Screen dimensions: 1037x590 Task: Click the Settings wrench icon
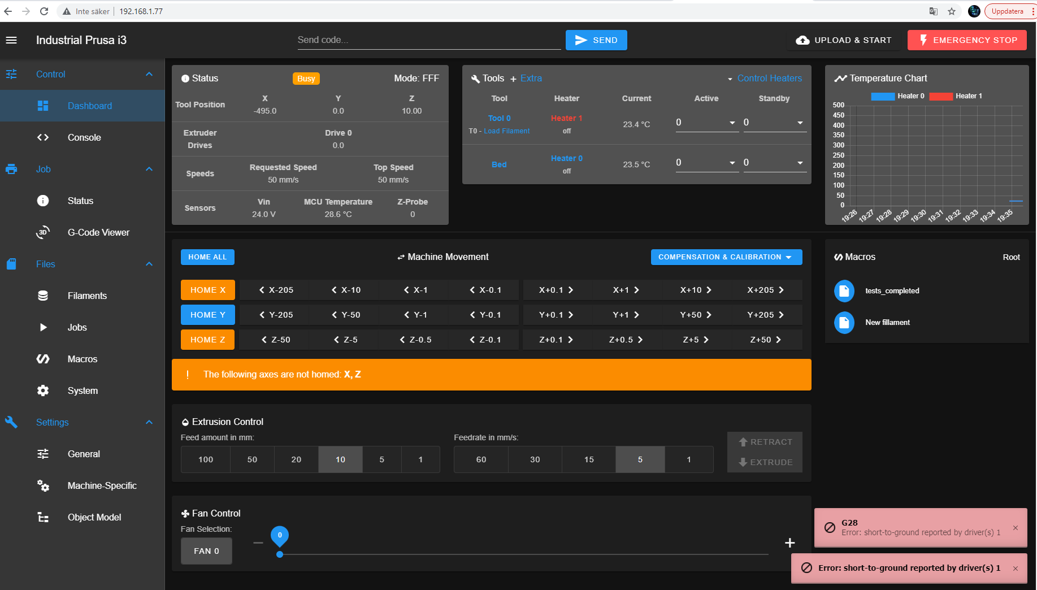pos(11,422)
